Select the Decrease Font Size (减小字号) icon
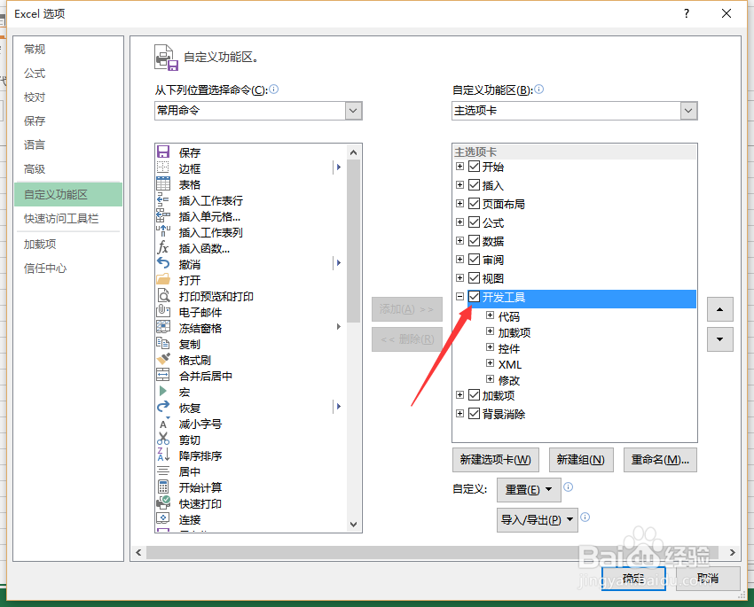754x607 pixels. (163, 423)
